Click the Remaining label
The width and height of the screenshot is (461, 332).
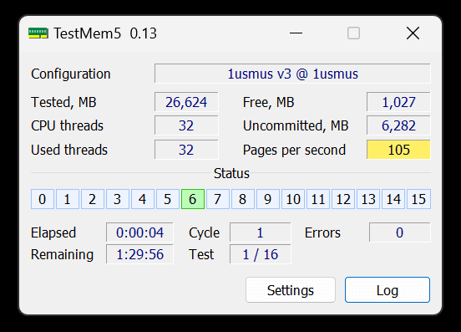point(62,254)
